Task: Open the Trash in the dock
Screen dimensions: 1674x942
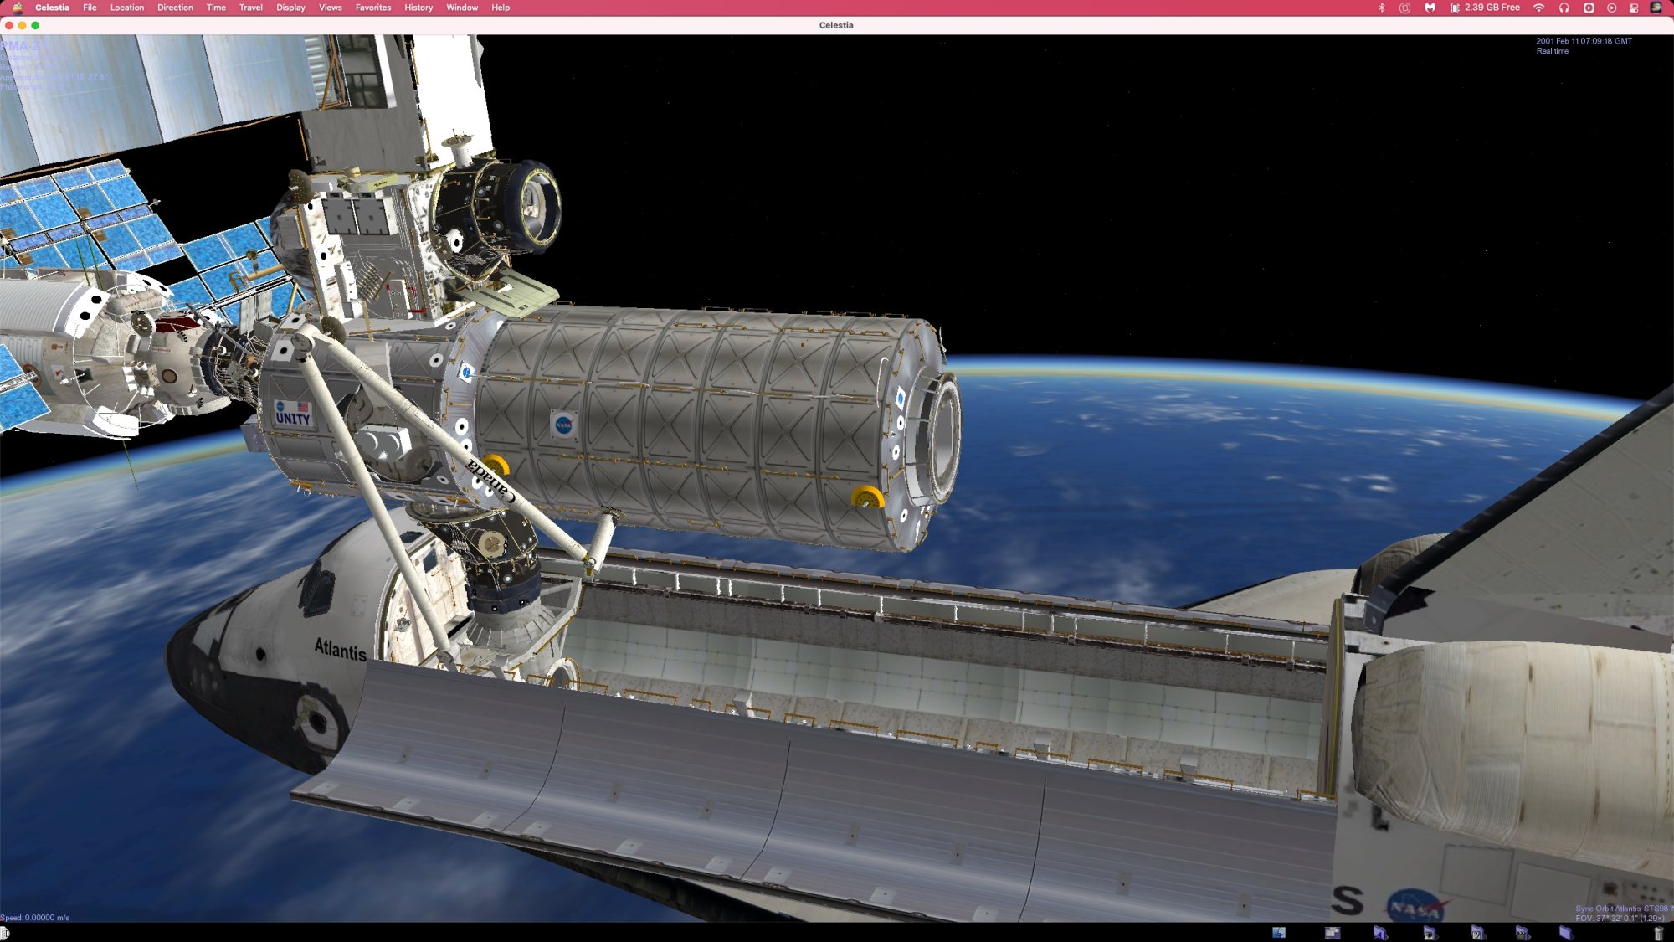Action: [1657, 933]
